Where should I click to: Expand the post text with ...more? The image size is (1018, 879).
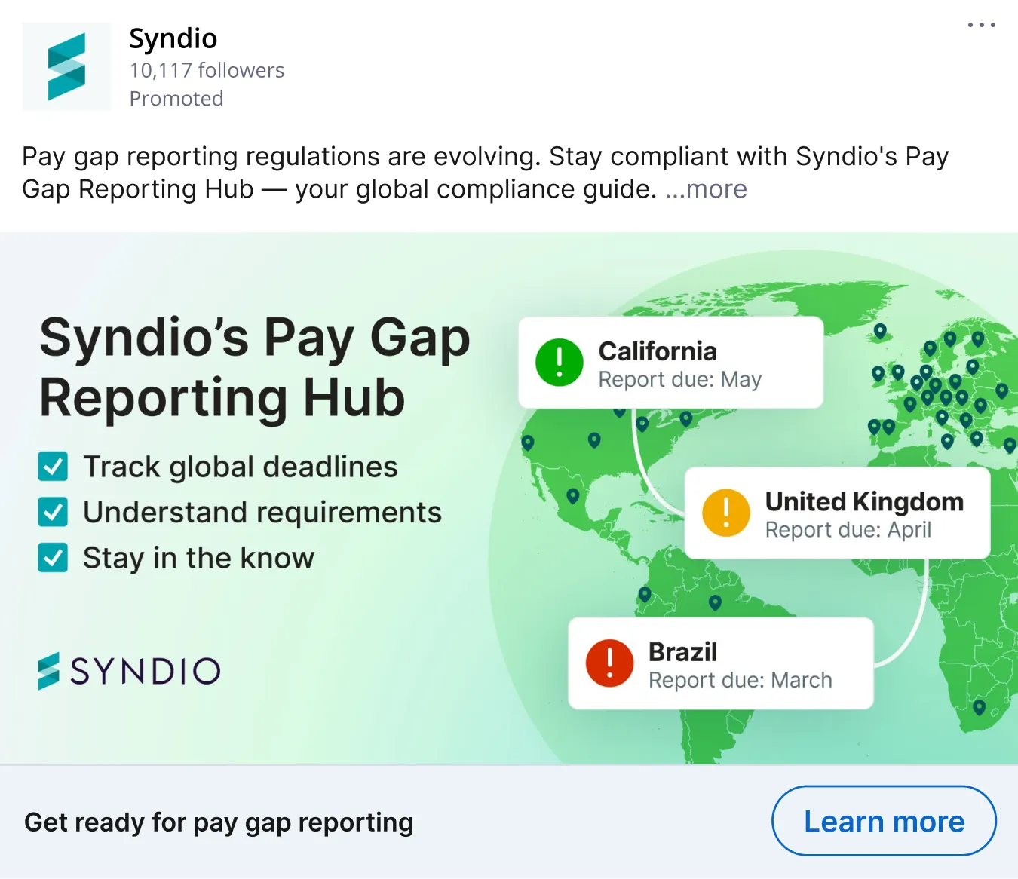(x=706, y=189)
